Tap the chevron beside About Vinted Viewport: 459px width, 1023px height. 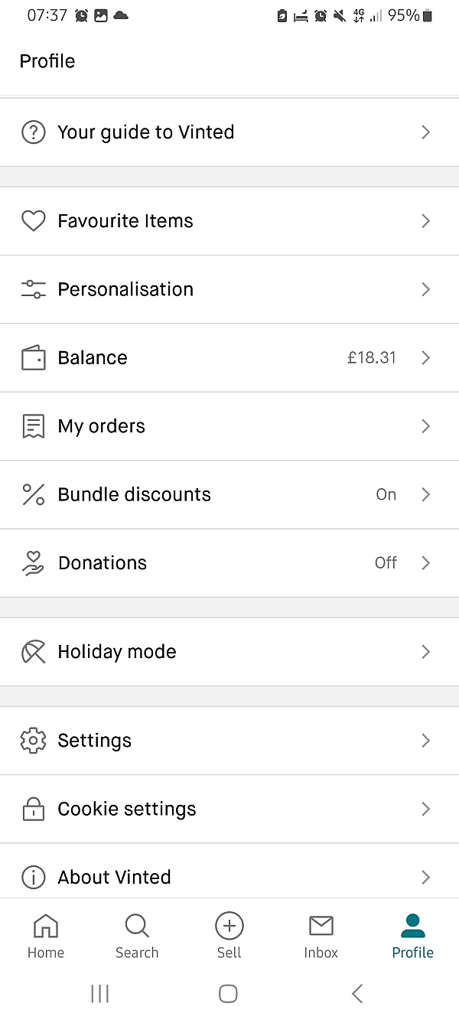tap(426, 877)
